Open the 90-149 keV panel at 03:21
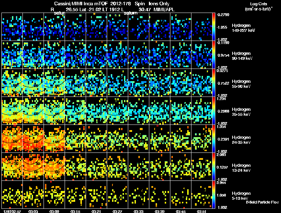Image resolution: width=281 pixels, height=213 pixels. (x=96, y=55)
